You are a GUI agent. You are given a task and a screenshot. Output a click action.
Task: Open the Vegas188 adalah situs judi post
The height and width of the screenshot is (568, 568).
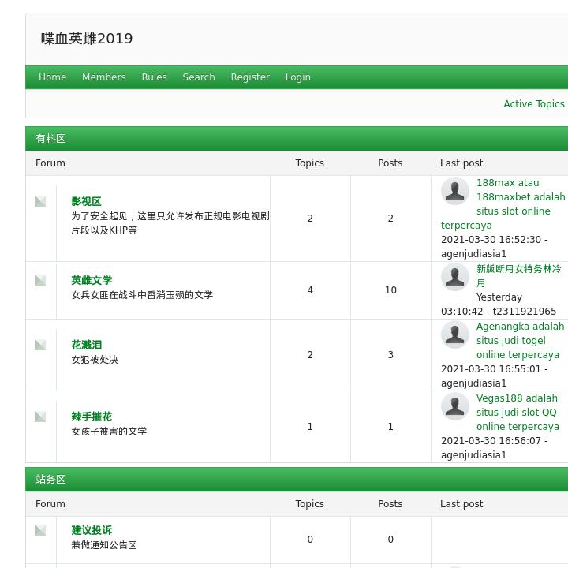click(518, 413)
